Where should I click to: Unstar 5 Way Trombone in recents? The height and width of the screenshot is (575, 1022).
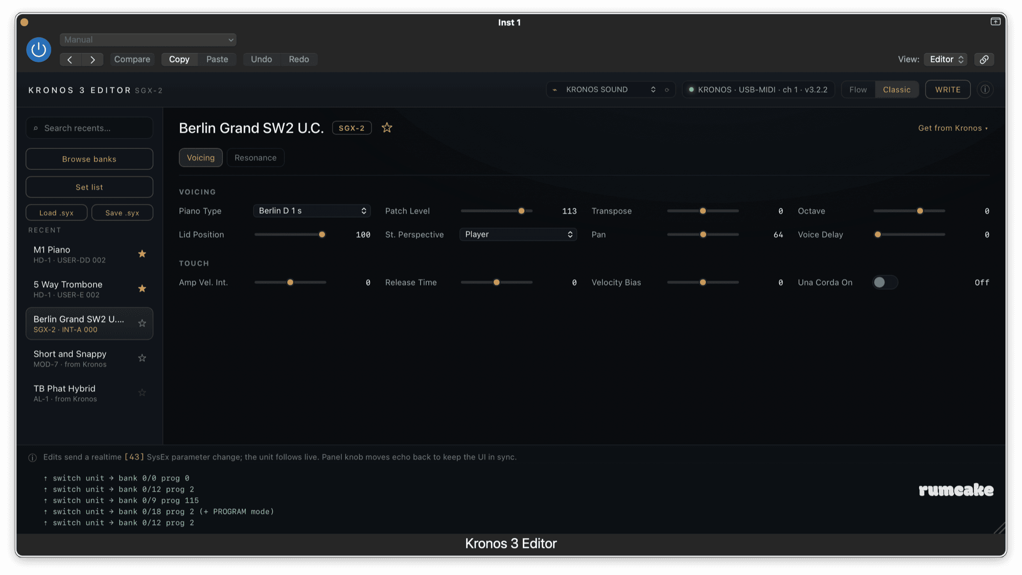tap(142, 289)
